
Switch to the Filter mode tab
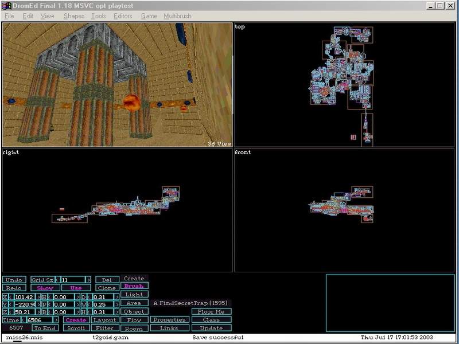point(105,328)
